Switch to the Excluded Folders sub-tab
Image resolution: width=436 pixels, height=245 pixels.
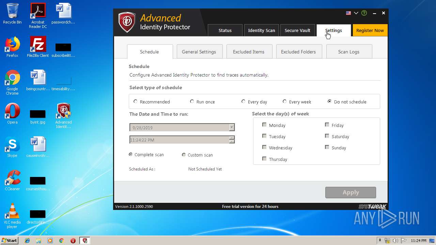(x=298, y=52)
